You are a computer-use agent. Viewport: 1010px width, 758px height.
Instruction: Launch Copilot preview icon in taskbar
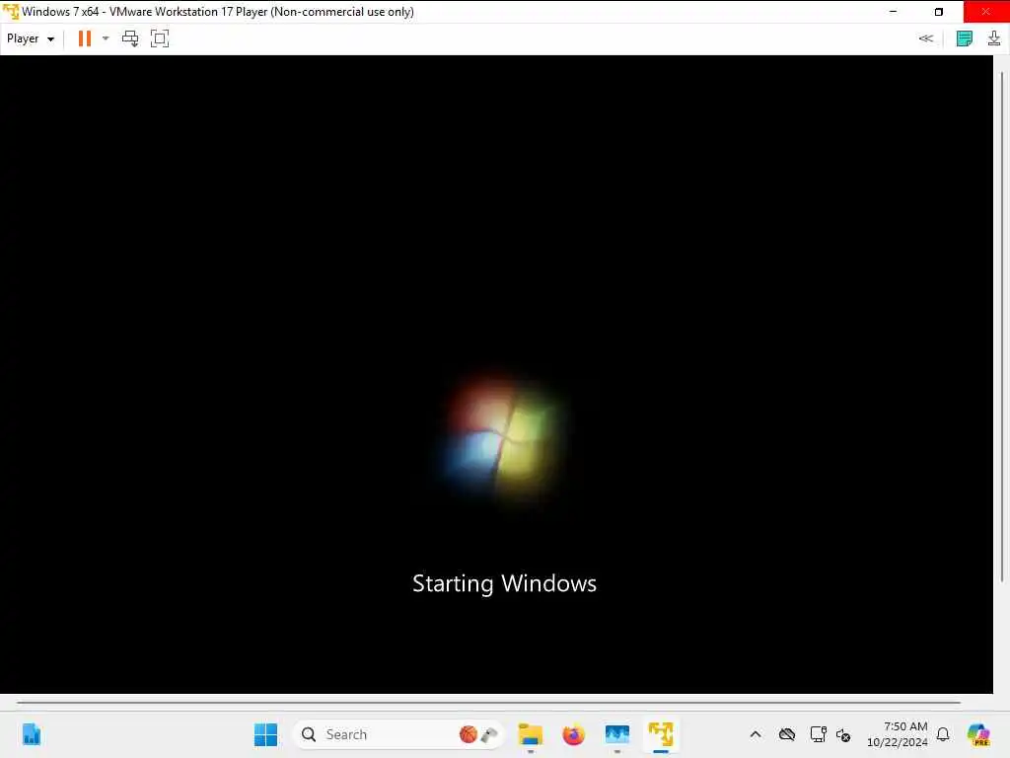pos(978,734)
